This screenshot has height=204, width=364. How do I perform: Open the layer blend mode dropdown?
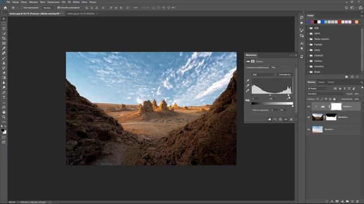pyautogui.click(x=326, y=94)
